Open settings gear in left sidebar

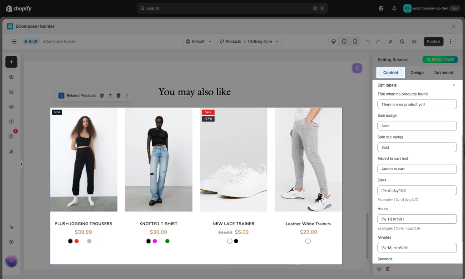tap(11, 242)
